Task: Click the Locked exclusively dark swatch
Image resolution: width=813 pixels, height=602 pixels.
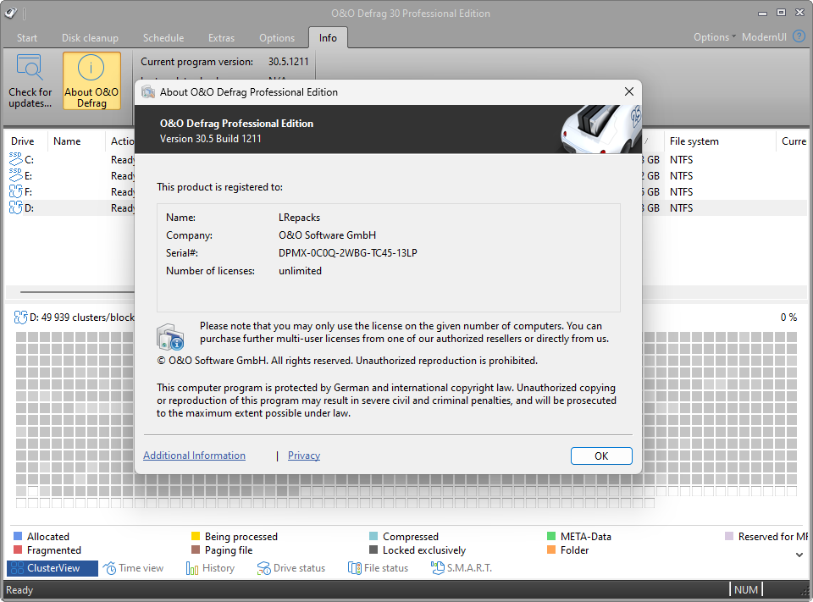Action: [373, 550]
